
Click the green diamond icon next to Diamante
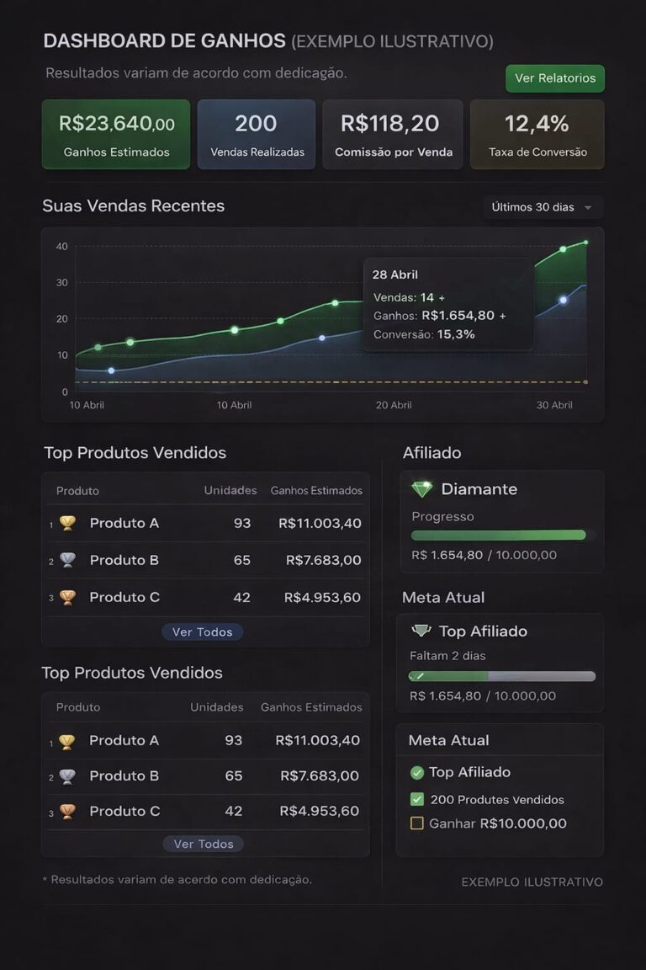pos(421,489)
